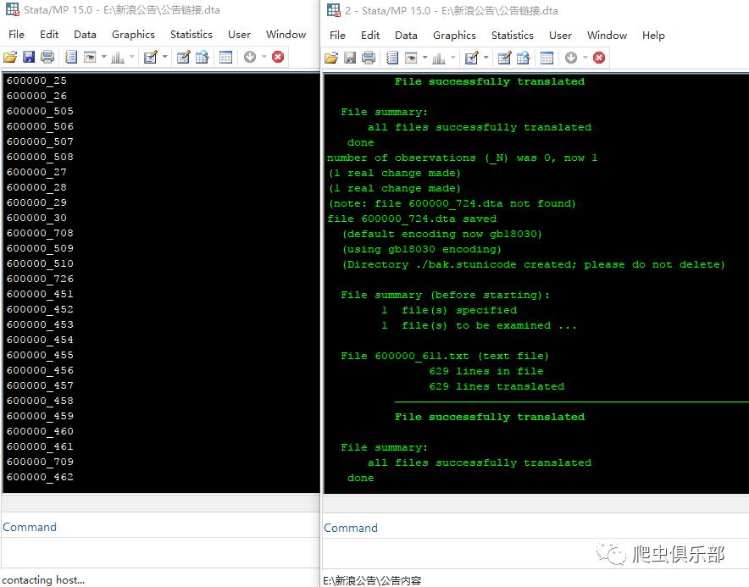Image resolution: width=749 pixels, height=587 pixels.
Task: Open Help menu in right Stata window
Action: tap(653, 36)
